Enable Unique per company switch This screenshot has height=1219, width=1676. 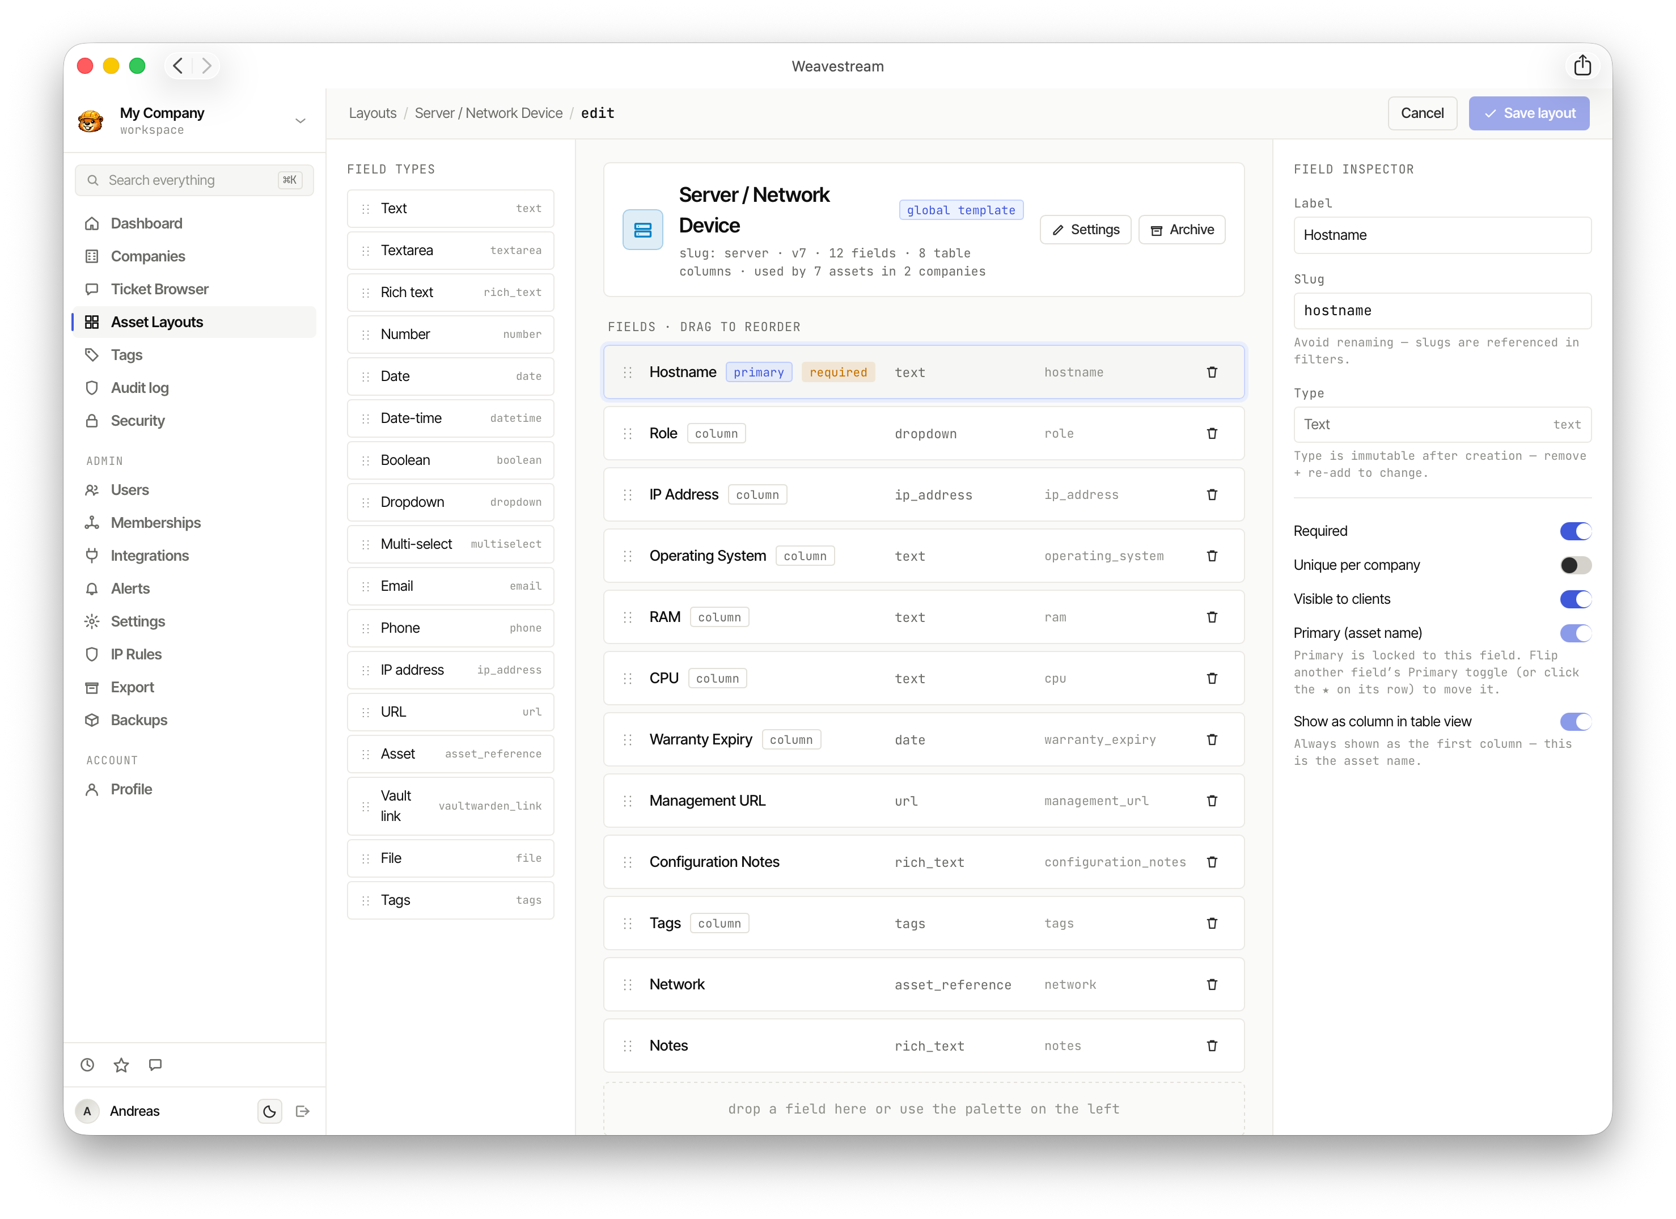point(1575,565)
